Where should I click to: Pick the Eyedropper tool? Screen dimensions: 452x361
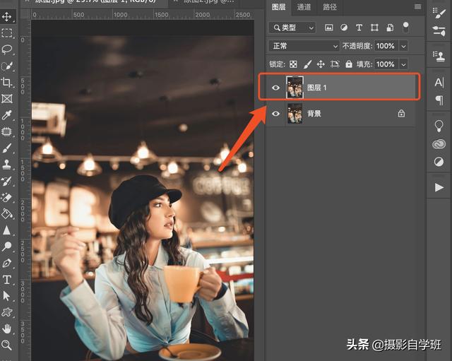coord(6,114)
